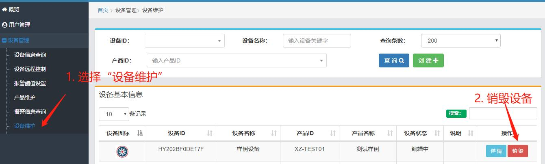Open 设备信息查询 in the sidebar
The height and width of the screenshot is (164, 545).
coord(30,55)
